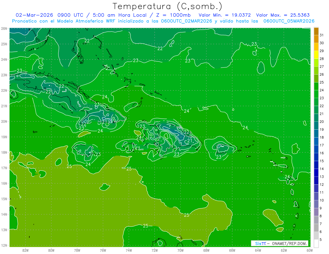
Task: Click the 72W longitude axis label
Action: 155,250
